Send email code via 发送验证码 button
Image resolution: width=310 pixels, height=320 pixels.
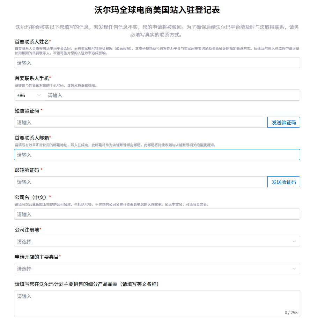click(x=283, y=182)
